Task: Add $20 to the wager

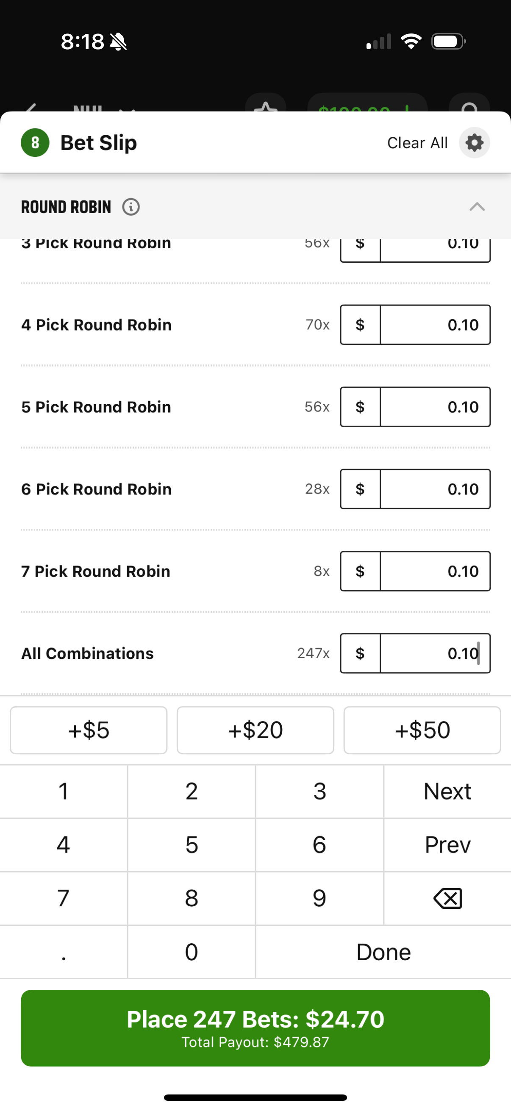Action: click(x=255, y=730)
